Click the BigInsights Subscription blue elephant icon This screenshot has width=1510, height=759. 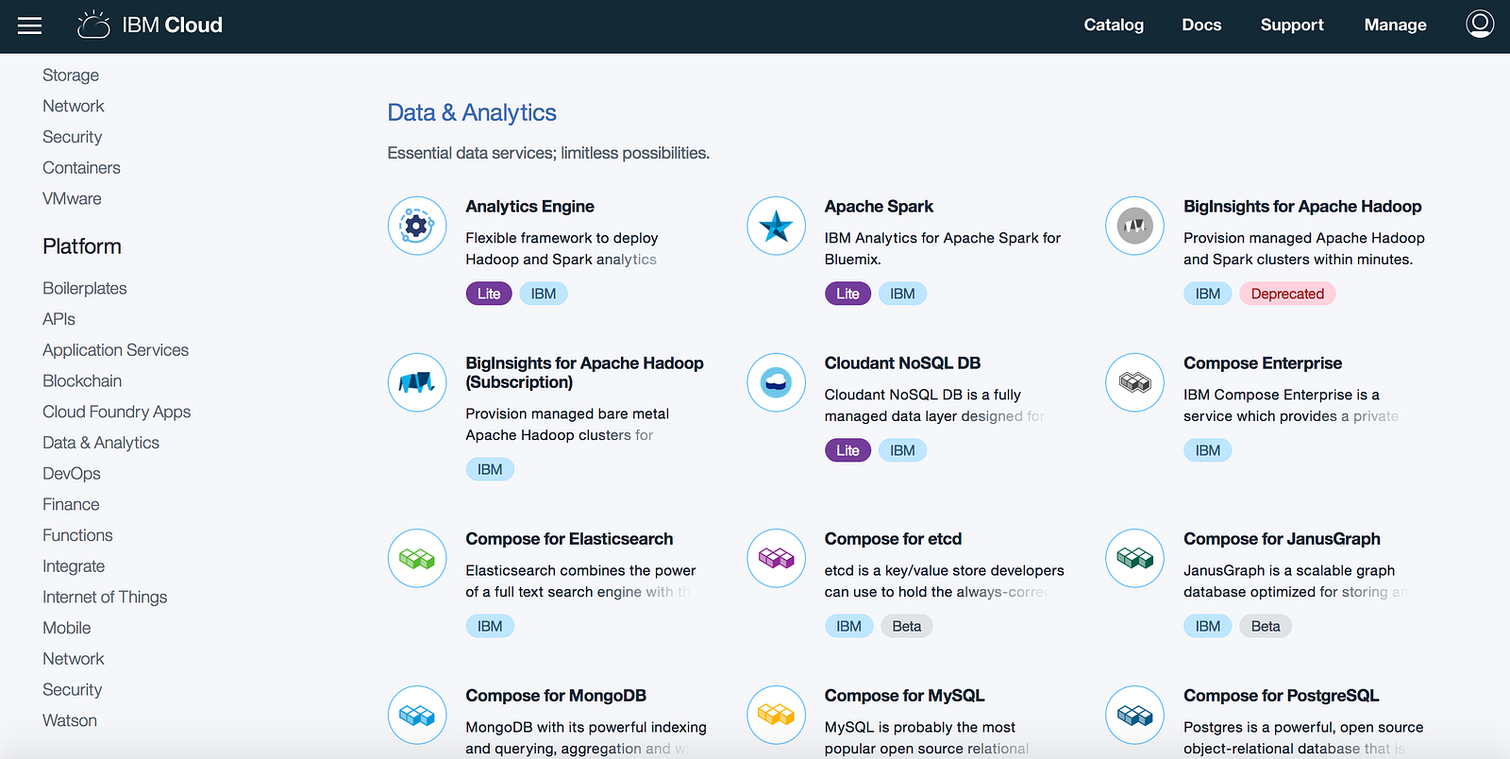(x=417, y=382)
